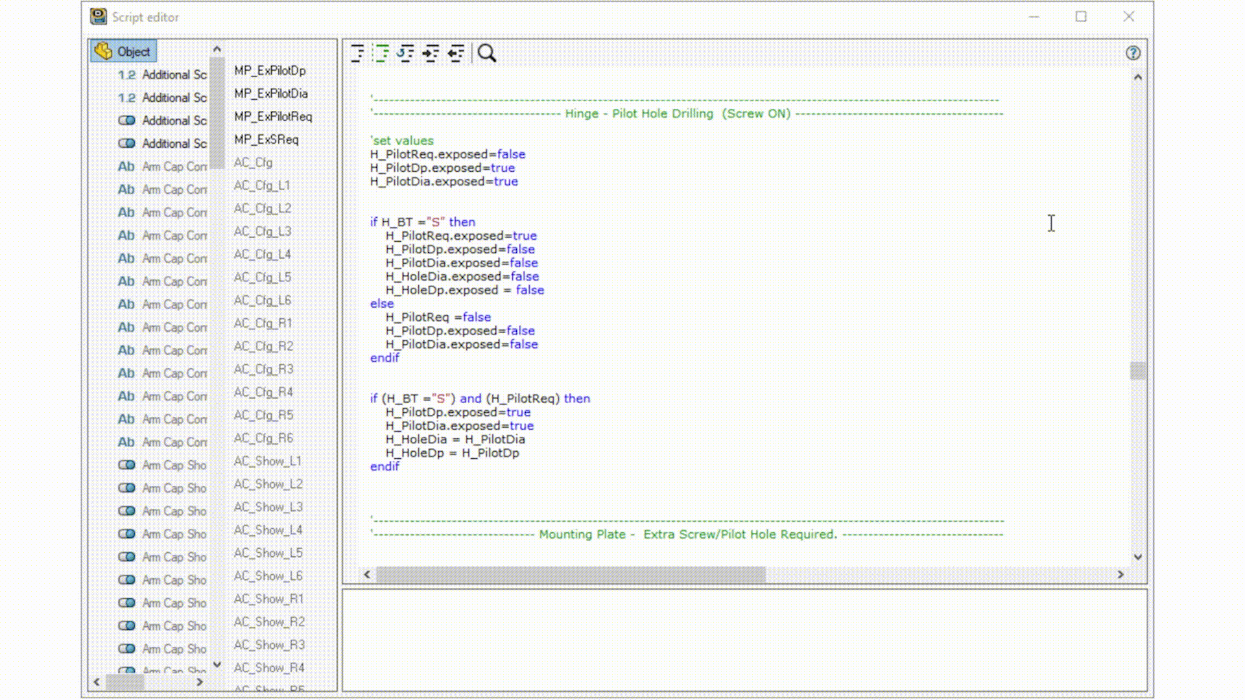The width and height of the screenshot is (1245, 700).
Task: Select MP_ExSReq in the object list
Action: [x=267, y=139]
